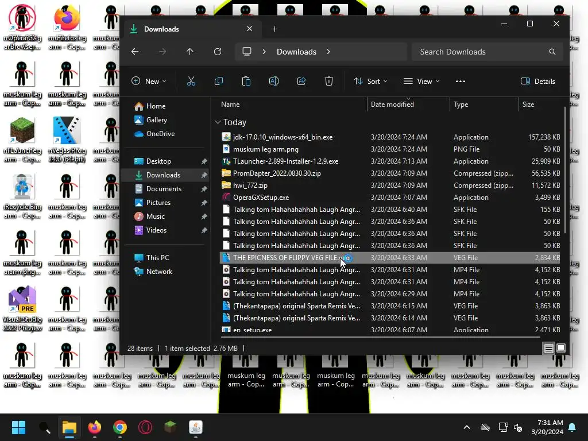588x441 pixels.
Task: Refresh the Downloads folder
Action: pyautogui.click(x=218, y=52)
